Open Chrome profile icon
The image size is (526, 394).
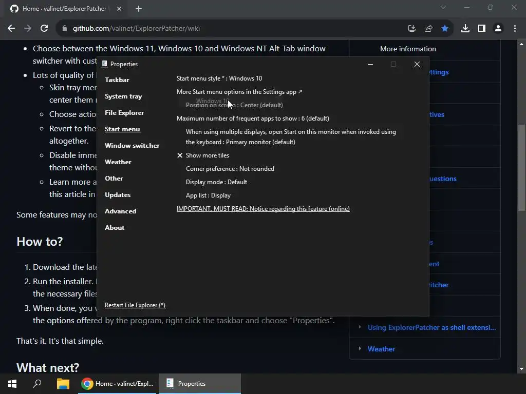click(498, 29)
